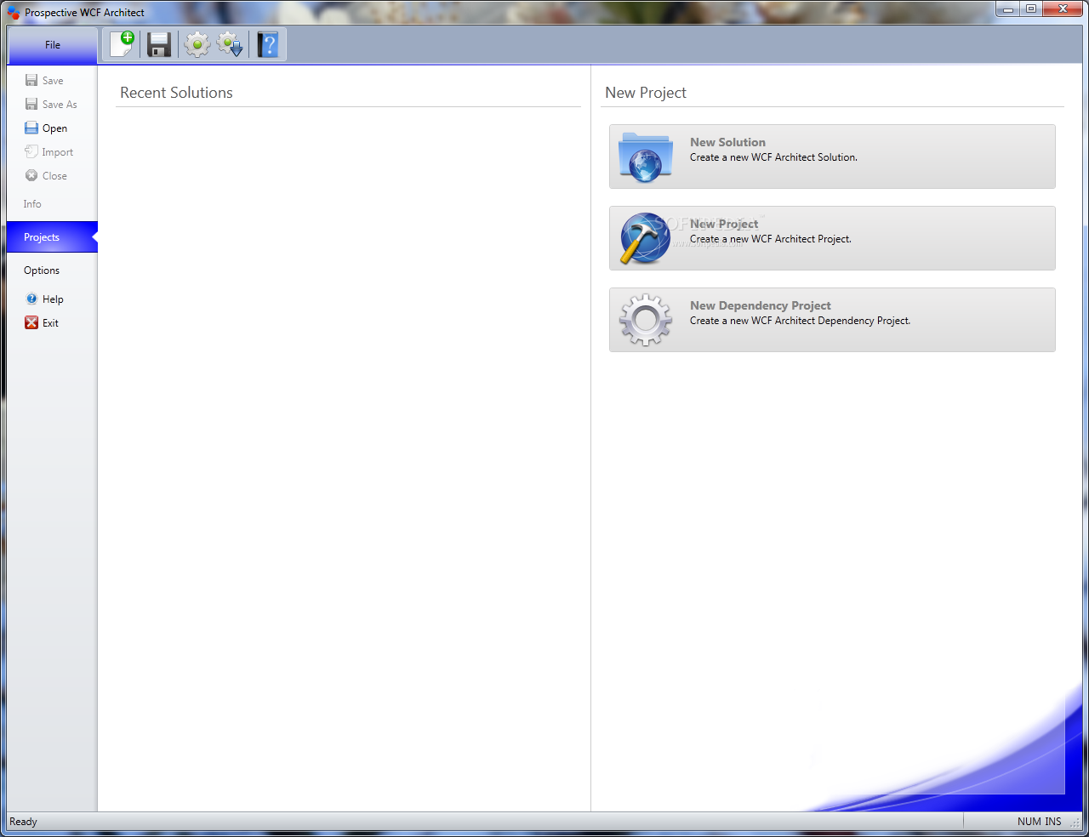Click Help in the File sidebar
1089x837 pixels.
coord(44,299)
